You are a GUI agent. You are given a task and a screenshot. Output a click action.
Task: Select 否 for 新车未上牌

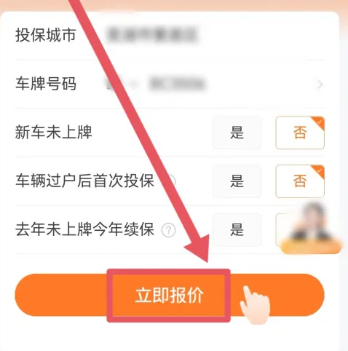(300, 133)
